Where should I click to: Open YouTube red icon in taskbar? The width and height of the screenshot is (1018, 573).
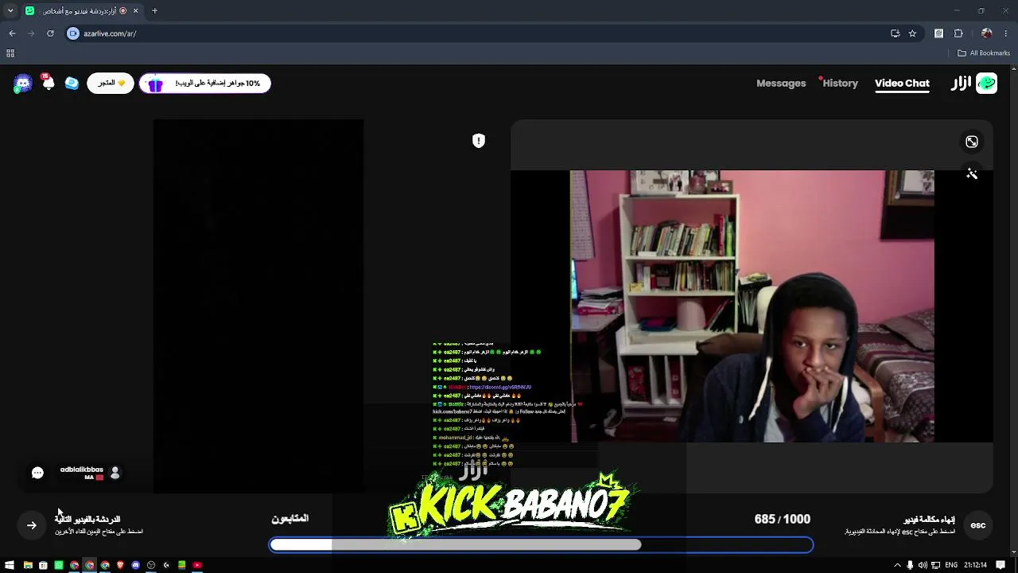197,565
